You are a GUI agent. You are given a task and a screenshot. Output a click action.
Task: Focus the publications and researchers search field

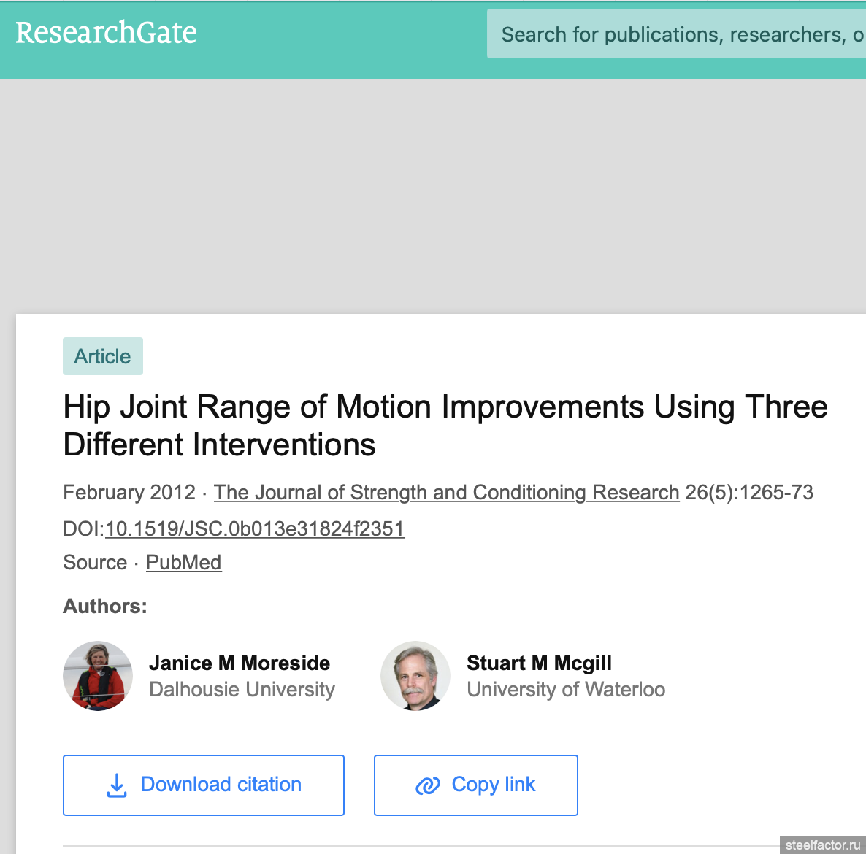[676, 34]
